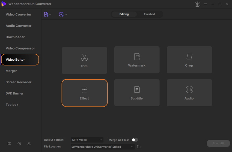The width and height of the screenshot is (232, 152).
Task: Select the Crop tool tile
Action: tap(189, 60)
